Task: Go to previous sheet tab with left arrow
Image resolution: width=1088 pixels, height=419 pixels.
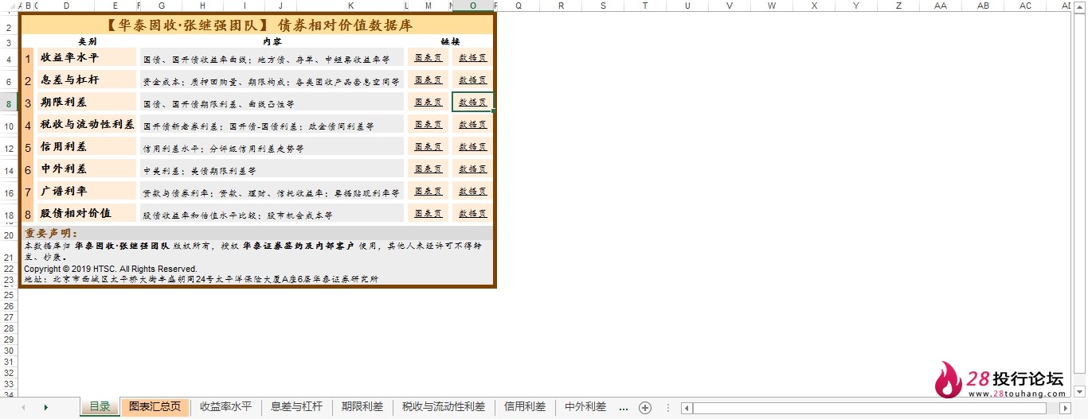Action: [x=23, y=408]
